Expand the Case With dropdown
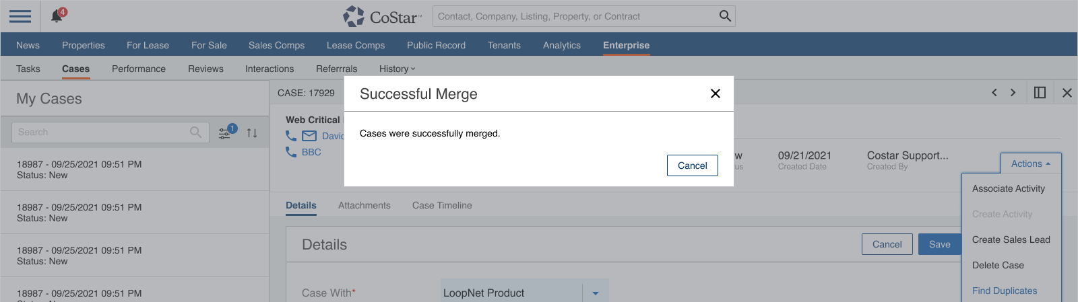 (596, 293)
